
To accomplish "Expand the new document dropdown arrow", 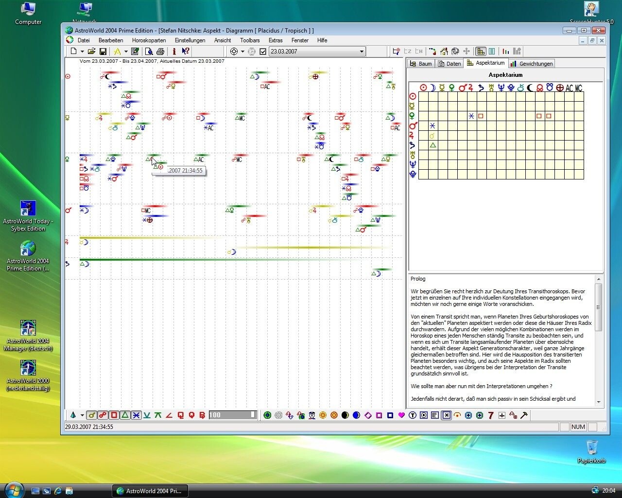I will [x=82, y=51].
